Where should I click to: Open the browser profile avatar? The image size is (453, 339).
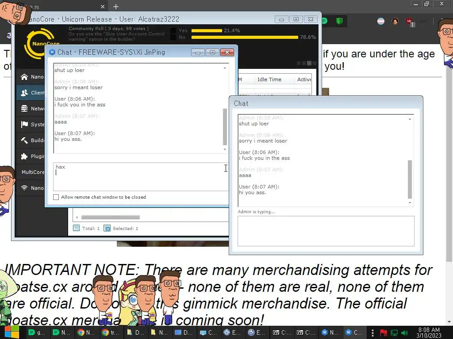click(395, 21)
